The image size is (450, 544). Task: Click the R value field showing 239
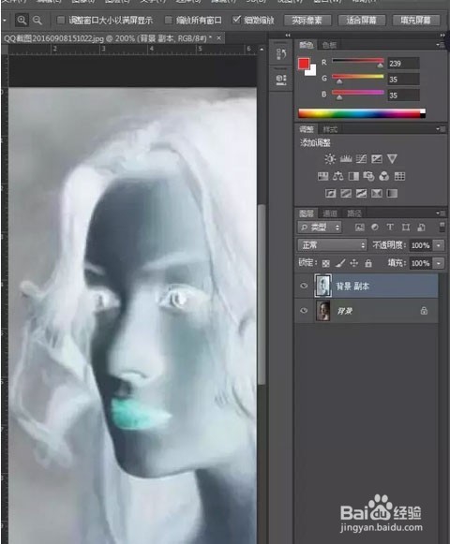point(403,64)
